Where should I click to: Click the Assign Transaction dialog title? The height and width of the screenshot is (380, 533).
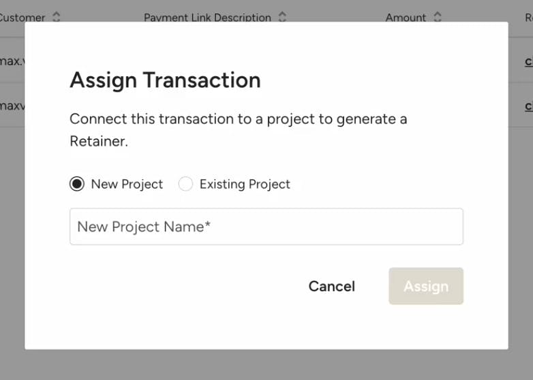165,80
